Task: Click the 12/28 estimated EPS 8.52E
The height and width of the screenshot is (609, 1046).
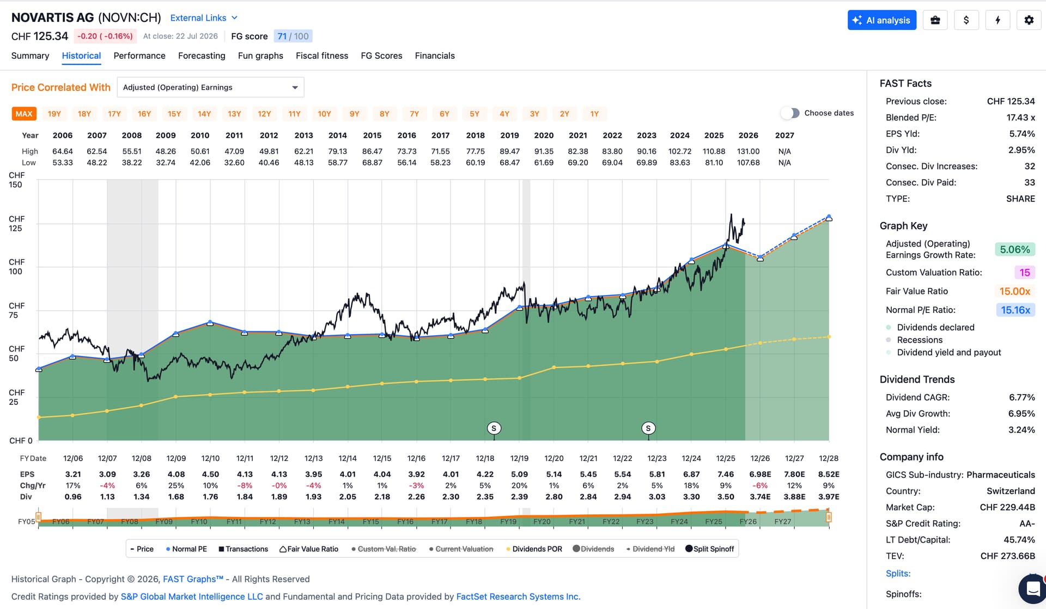Action: coord(829,475)
